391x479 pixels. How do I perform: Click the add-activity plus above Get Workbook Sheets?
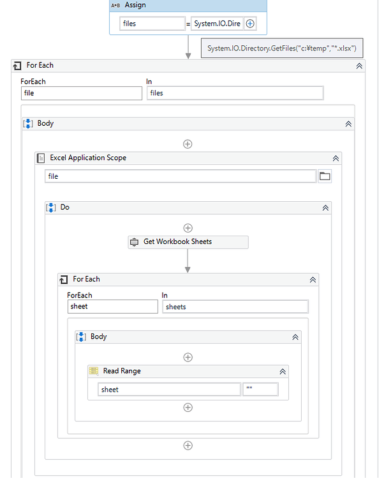(x=188, y=227)
